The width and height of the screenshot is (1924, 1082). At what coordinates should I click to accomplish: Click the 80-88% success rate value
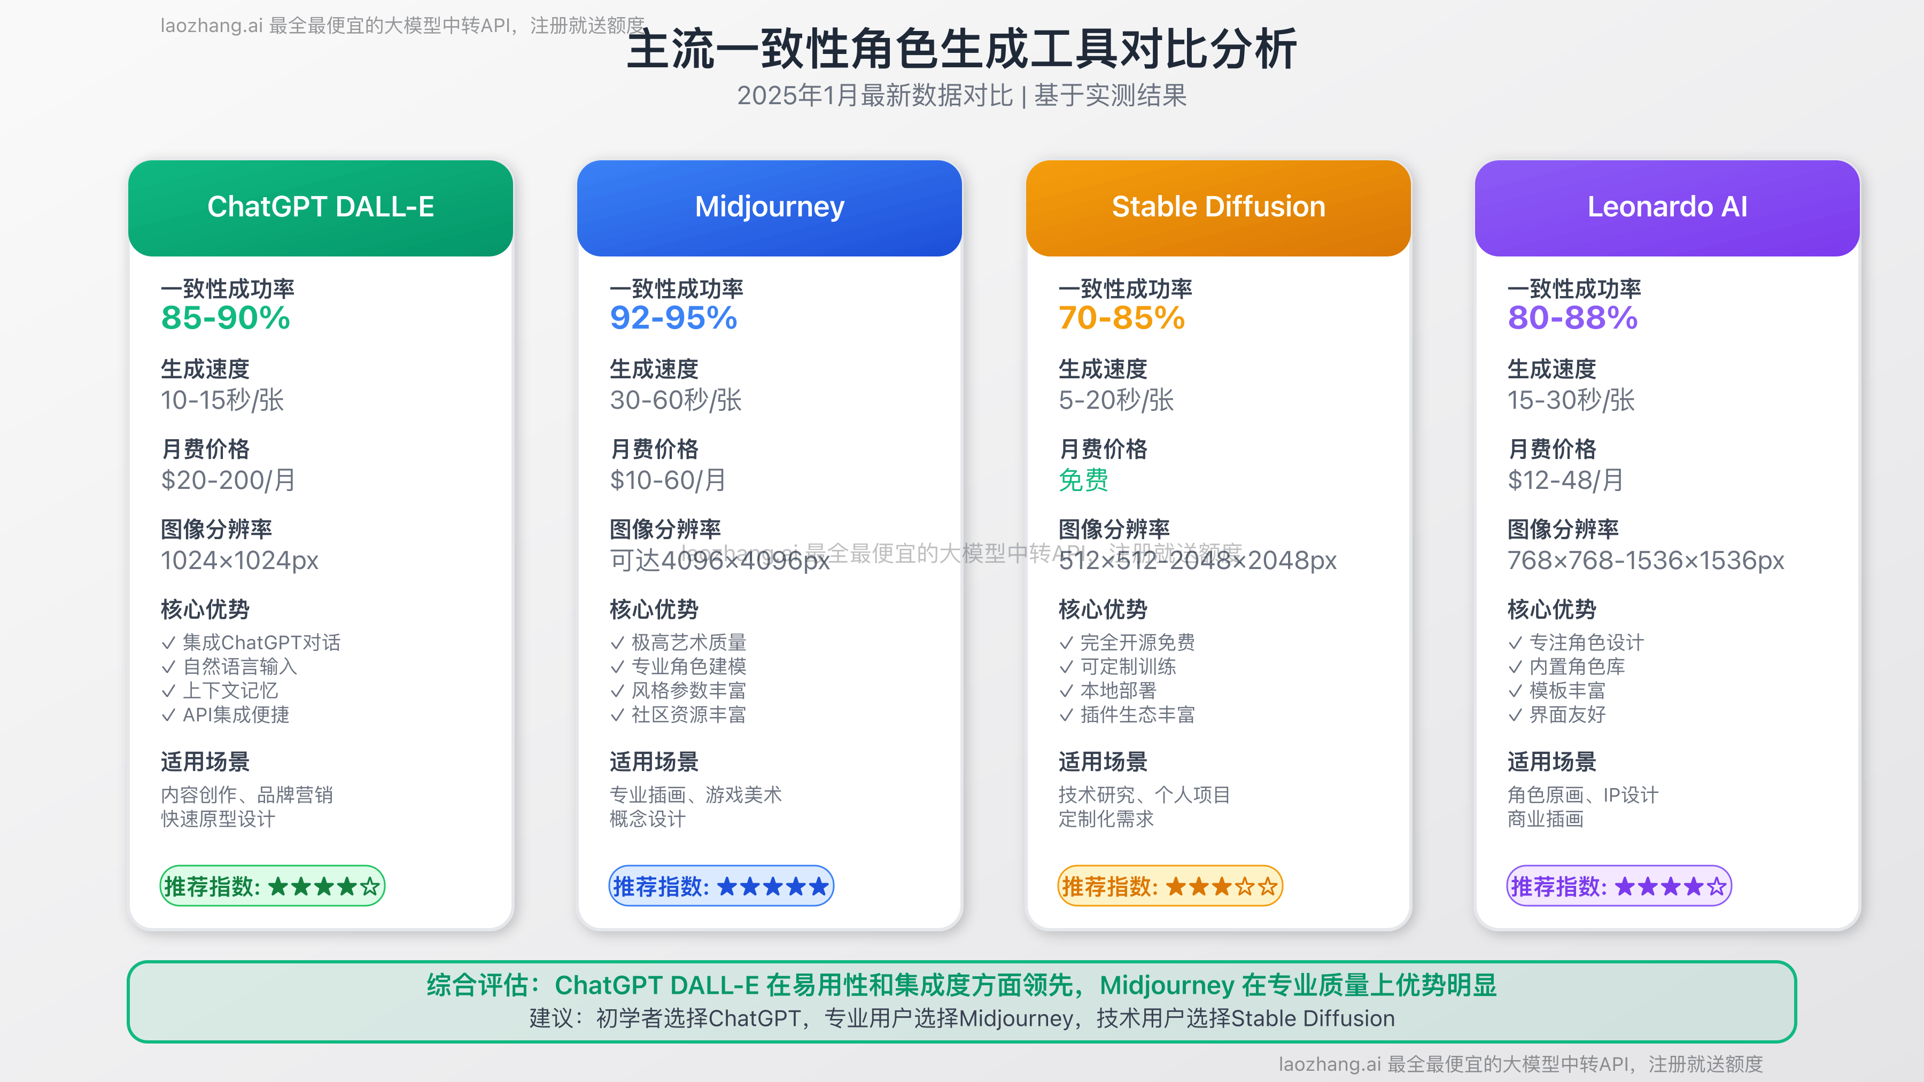[x=1573, y=318]
